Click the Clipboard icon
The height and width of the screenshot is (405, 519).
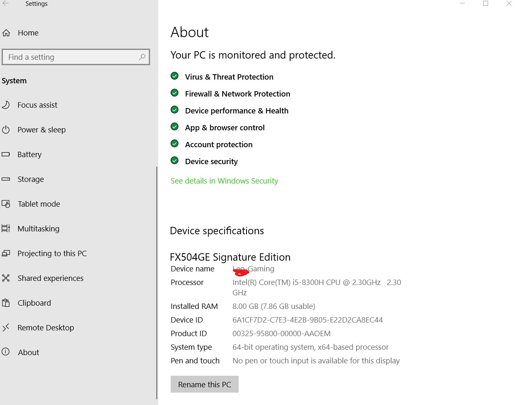pyautogui.click(x=6, y=303)
